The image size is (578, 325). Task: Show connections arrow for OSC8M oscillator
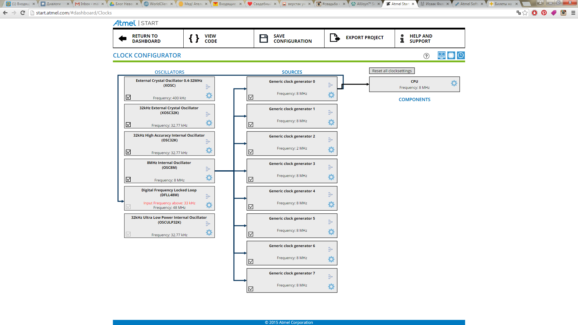(x=208, y=169)
